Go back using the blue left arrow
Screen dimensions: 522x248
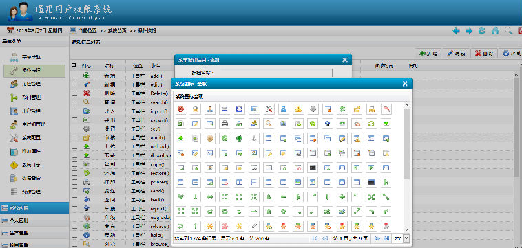pos(457,31)
